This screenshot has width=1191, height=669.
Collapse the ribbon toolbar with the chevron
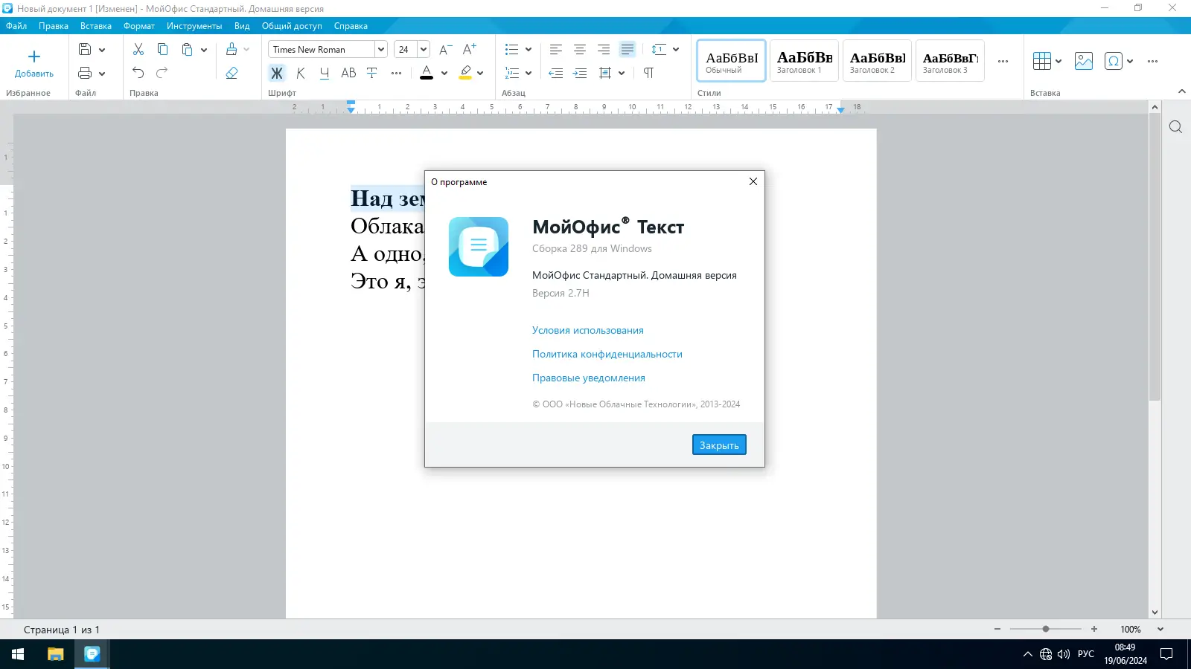click(x=1182, y=91)
